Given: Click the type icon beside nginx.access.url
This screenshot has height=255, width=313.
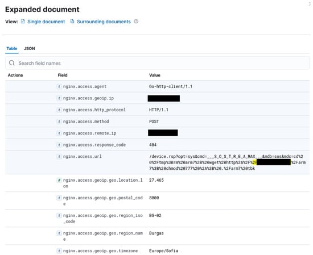Looking at the screenshot, I should pyautogui.click(x=59, y=156).
